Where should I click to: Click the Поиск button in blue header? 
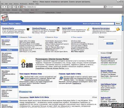pos(118,23)
